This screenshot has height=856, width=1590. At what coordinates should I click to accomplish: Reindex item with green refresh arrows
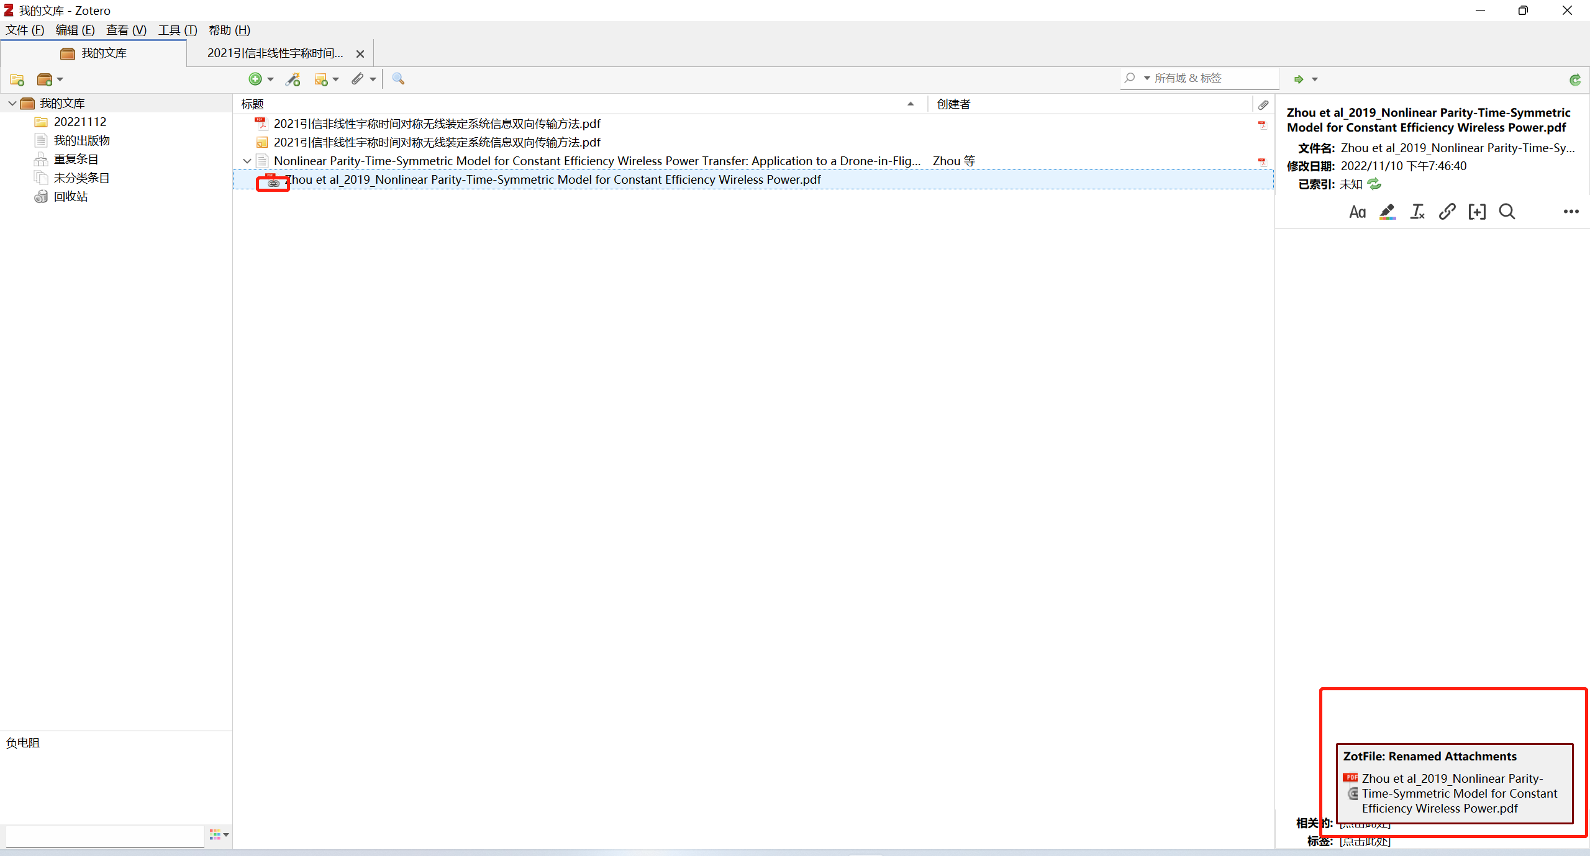pos(1374,184)
